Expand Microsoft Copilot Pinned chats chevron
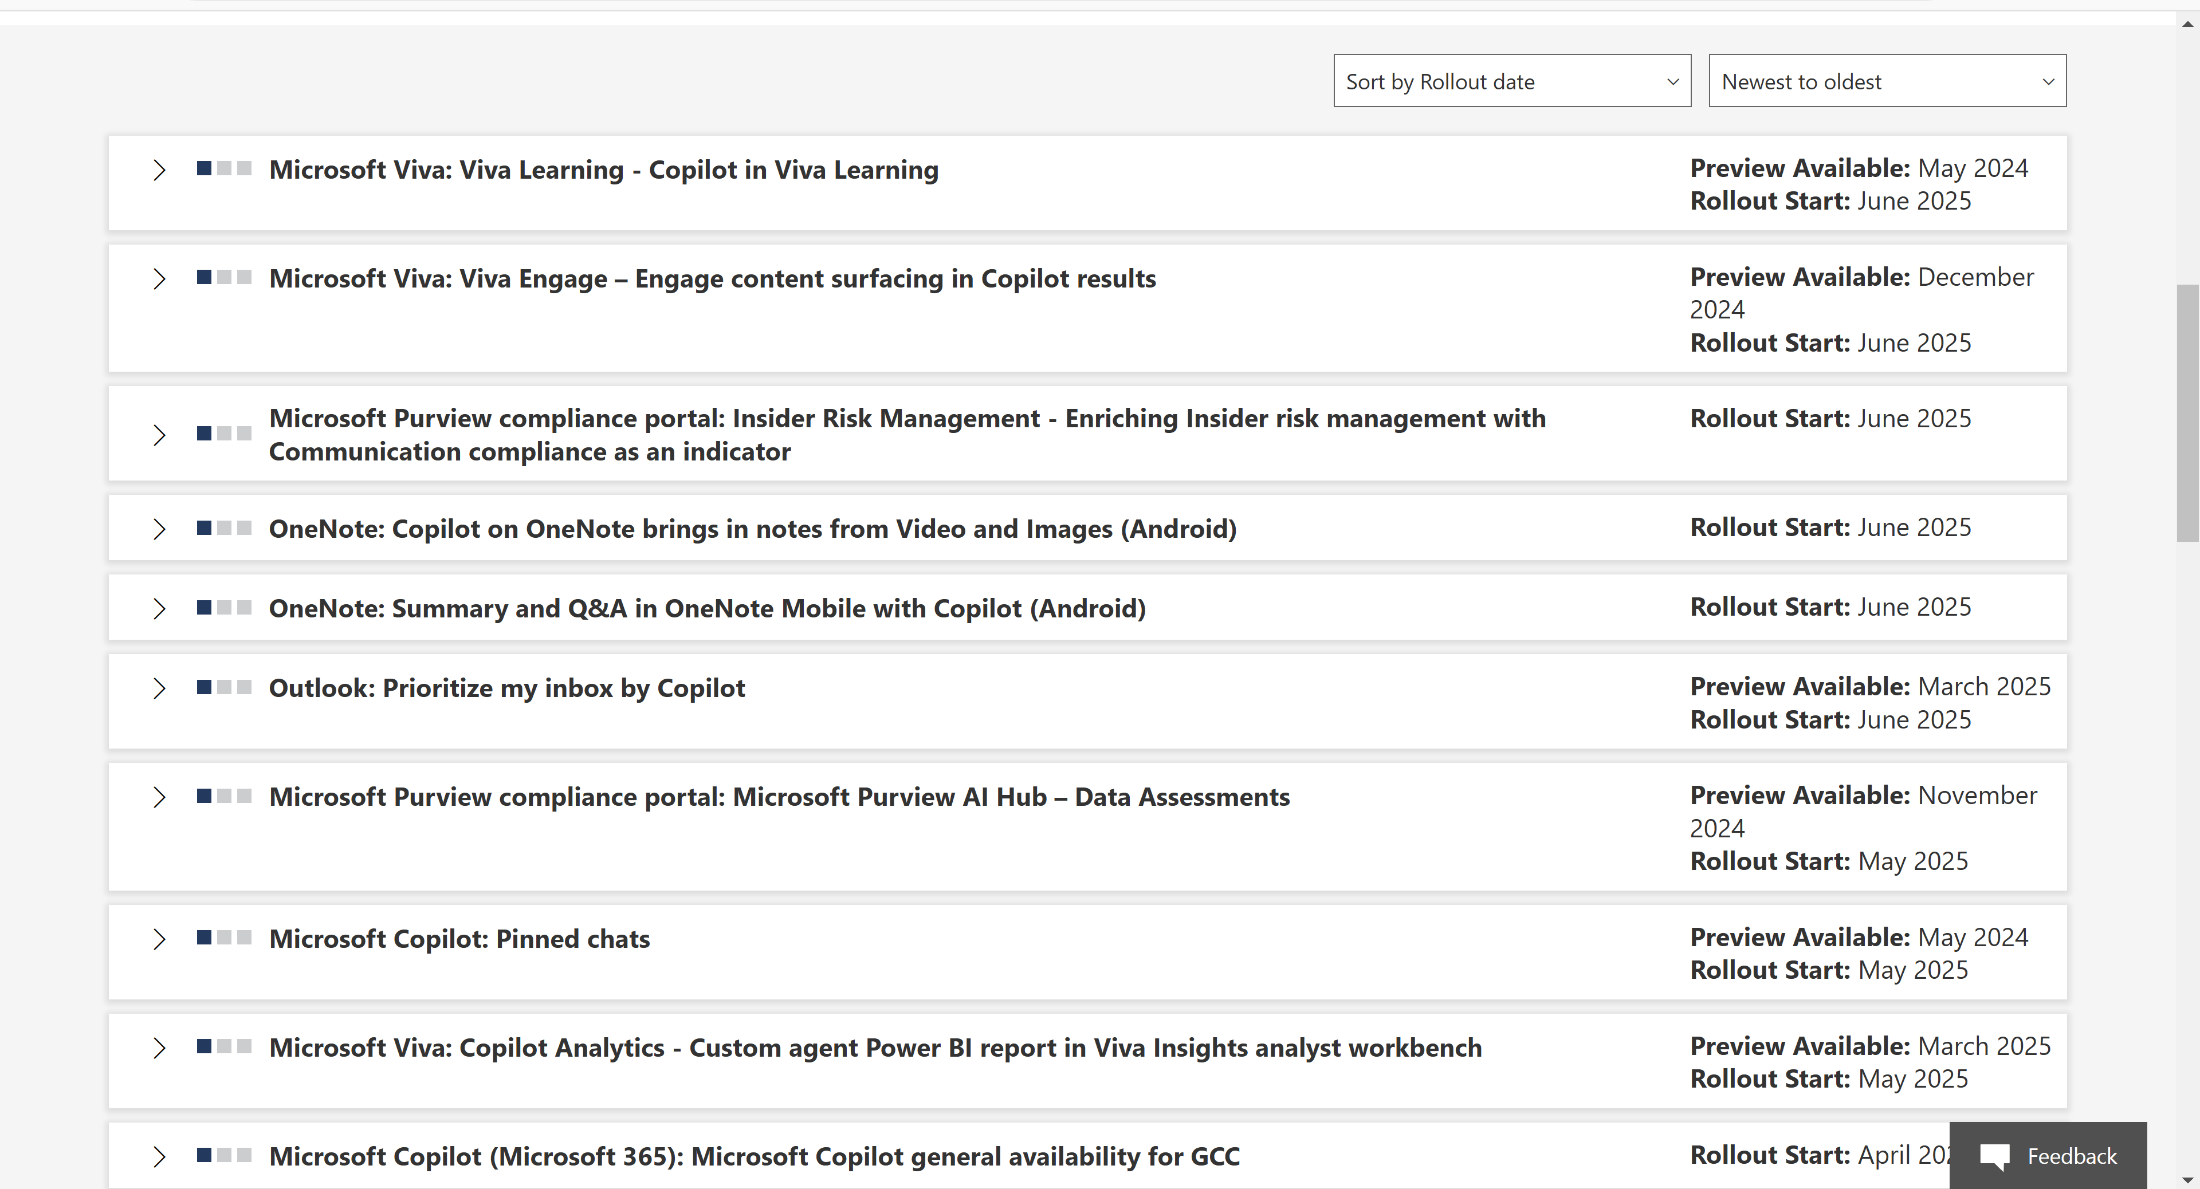The image size is (2200, 1189). click(x=159, y=939)
